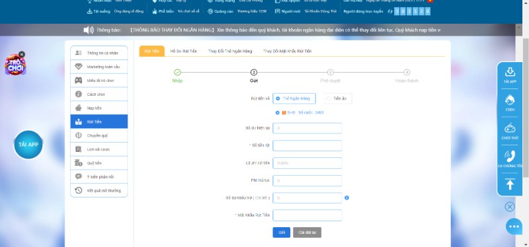The height and width of the screenshot is (247, 529).
Task: Click step 4 Hoàn thành marker
Action: [407, 72]
